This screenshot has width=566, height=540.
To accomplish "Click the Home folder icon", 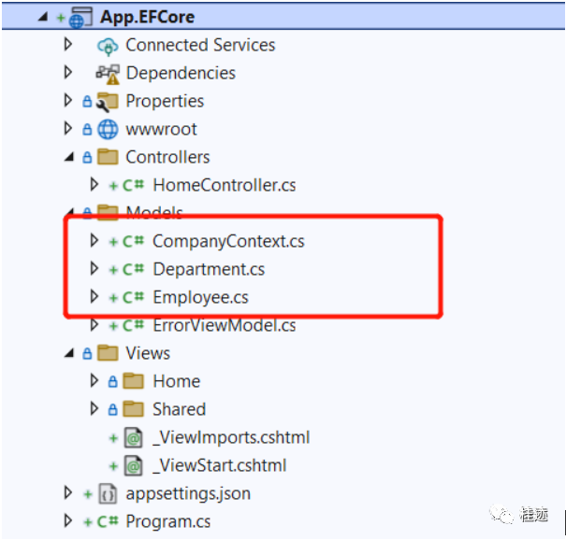I will [x=133, y=381].
